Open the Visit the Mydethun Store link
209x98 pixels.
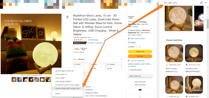point(82,37)
